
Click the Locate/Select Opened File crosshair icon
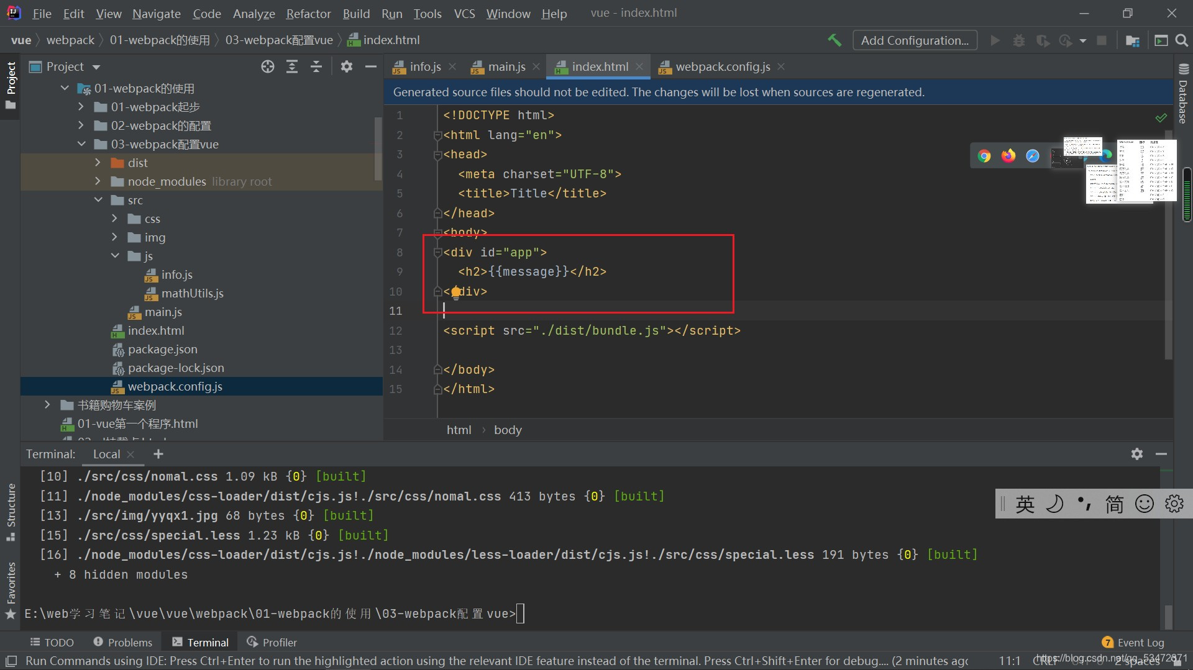(268, 66)
